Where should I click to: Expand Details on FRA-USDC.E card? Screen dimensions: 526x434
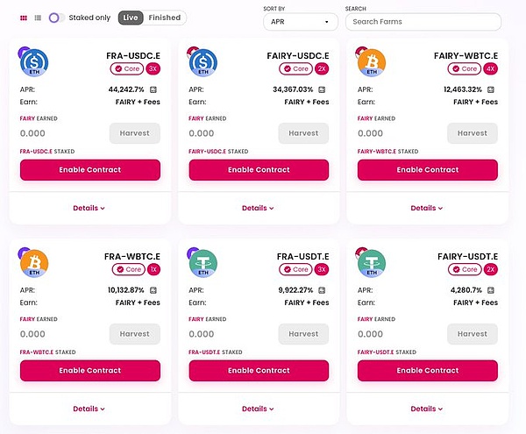[89, 208]
